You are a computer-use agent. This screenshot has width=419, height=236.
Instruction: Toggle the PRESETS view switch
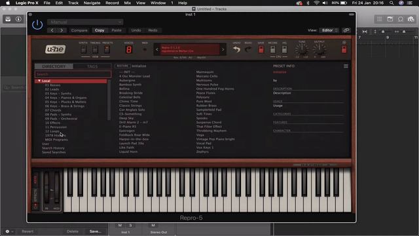pos(107,49)
